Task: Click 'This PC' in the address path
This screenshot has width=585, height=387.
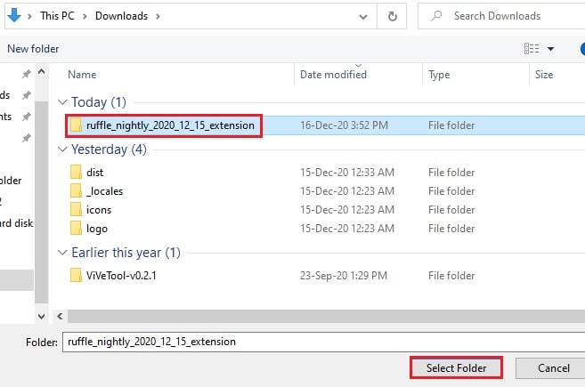Action: point(58,16)
